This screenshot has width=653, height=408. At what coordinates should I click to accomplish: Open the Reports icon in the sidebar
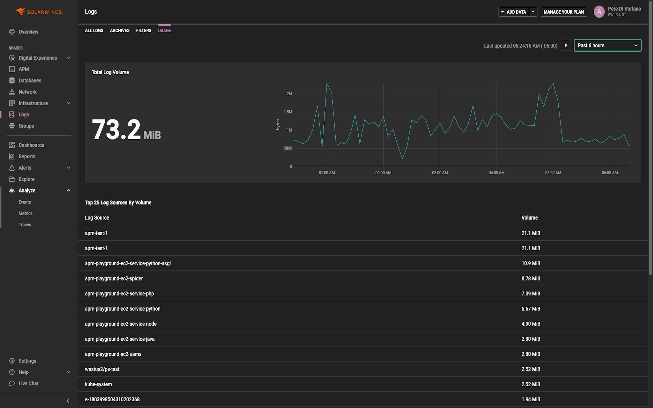tap(12, 156)
